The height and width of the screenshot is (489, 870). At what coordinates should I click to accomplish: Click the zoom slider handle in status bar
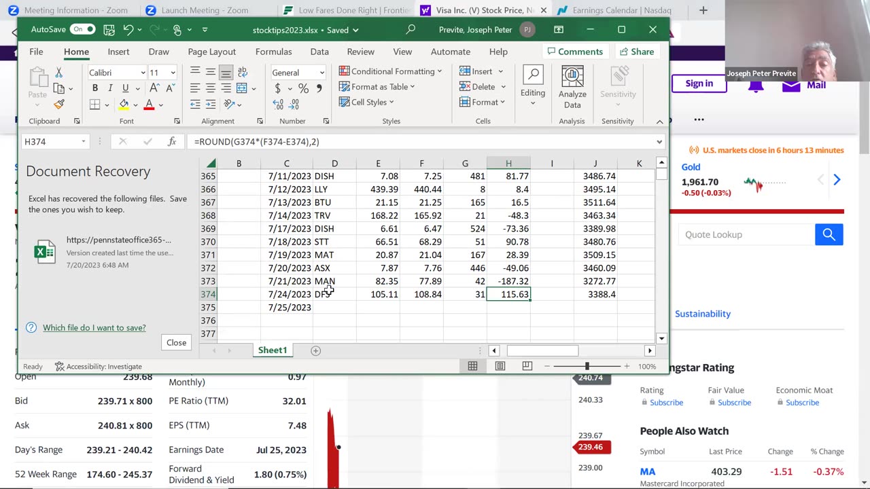click(x=587, y=366)
